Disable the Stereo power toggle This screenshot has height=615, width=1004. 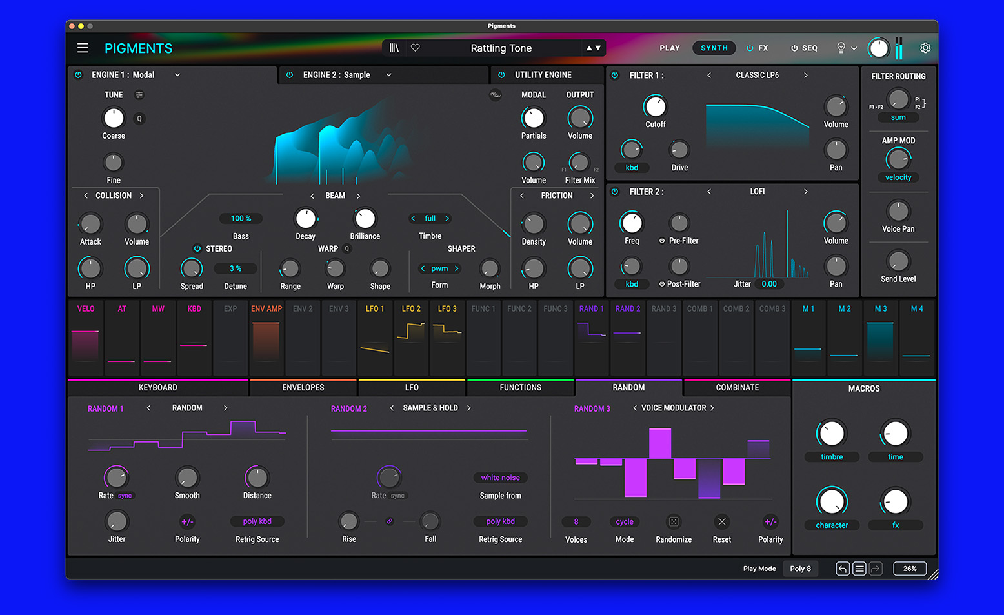[x=197, y=248]
